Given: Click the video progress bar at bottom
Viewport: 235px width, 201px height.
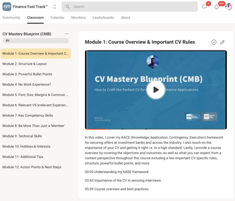Looking at the screenshot, I should coord(156,129).
